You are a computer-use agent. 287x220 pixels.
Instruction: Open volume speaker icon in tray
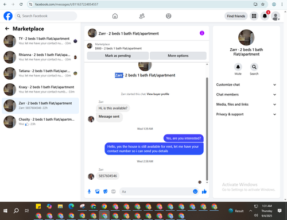(x=256, y=215)
